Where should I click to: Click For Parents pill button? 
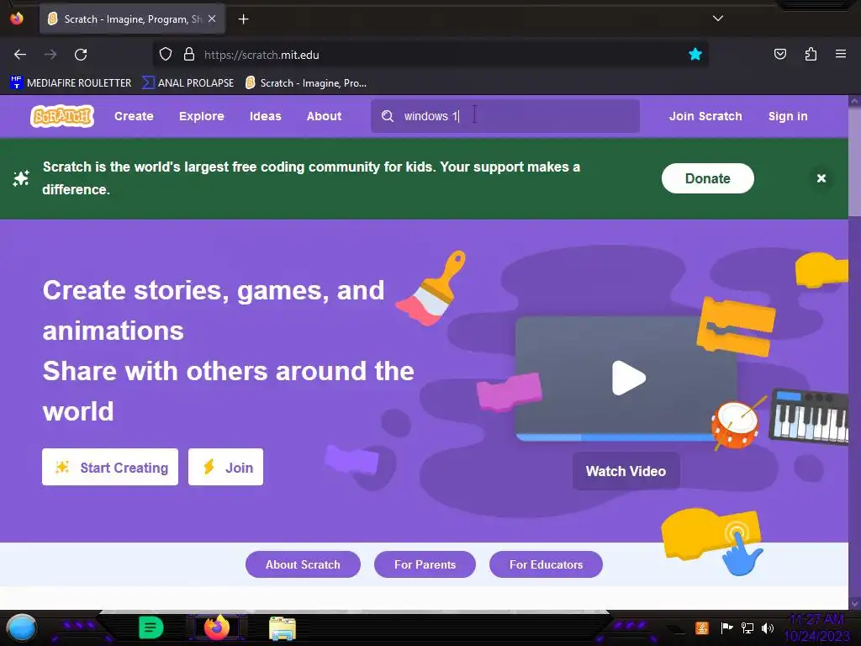pos(425,564)
